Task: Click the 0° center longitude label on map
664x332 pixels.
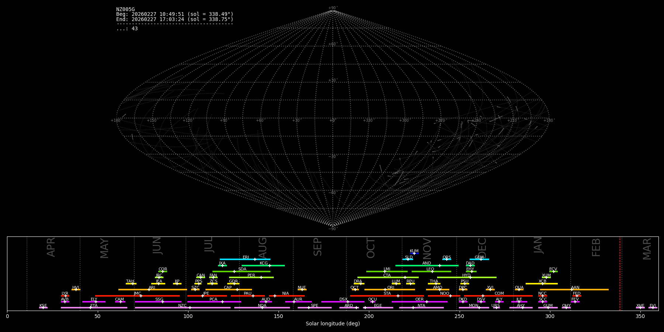Action: pos(332,121)
